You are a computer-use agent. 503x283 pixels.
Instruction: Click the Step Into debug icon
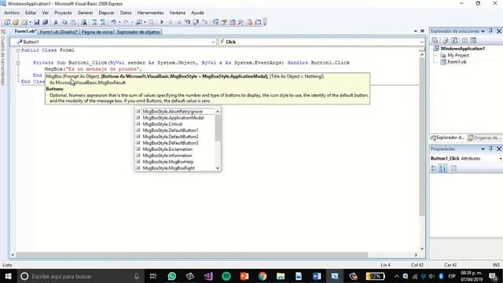187,22
